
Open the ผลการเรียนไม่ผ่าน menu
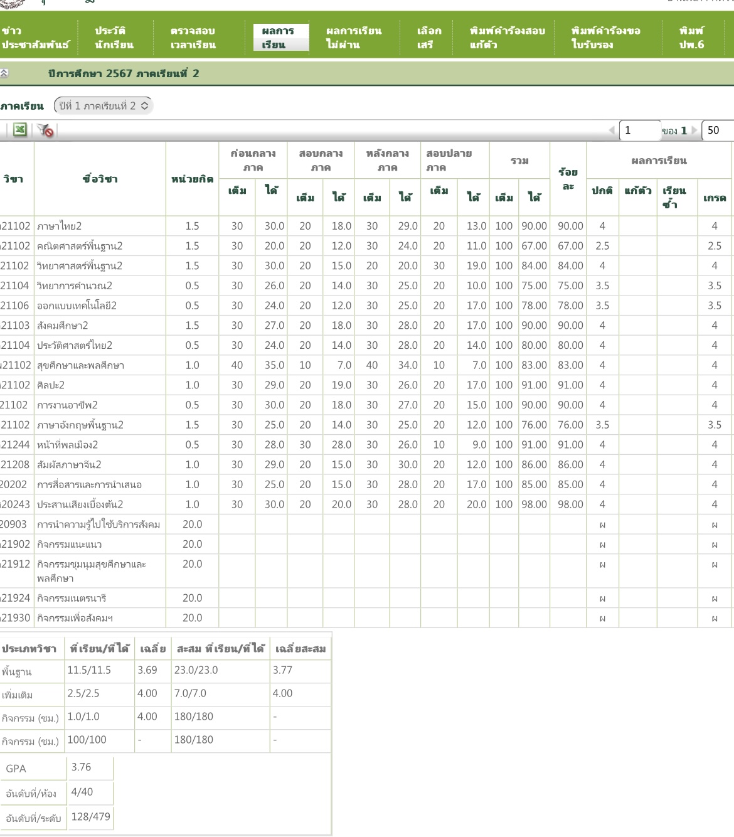pos(354,38)
